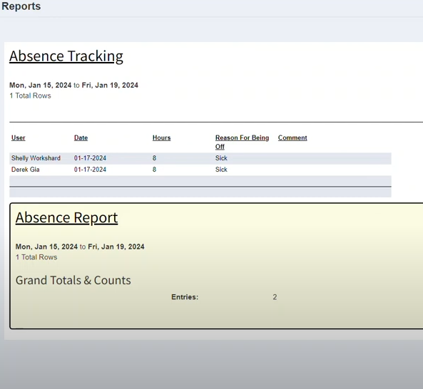Screen dimensions: 423x389
Task: Click Sick reason in Derek's row
Action: 221,170
